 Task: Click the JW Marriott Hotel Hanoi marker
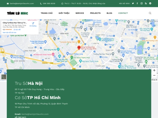(53, 54)
